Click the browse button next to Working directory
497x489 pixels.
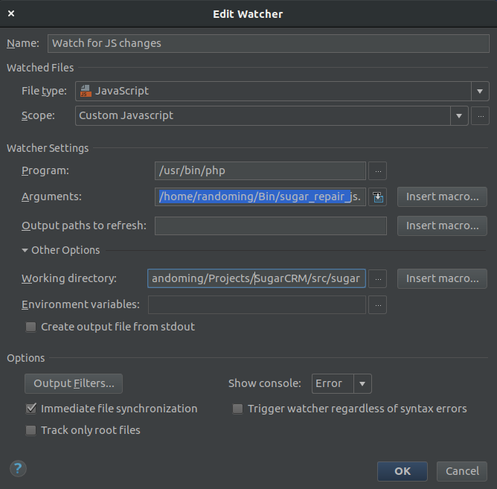[x=378, y=278]
